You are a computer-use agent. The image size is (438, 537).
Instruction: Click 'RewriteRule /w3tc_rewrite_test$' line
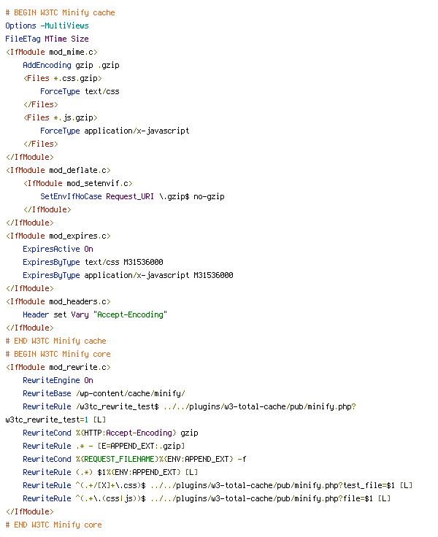click(x=190, y=406)
